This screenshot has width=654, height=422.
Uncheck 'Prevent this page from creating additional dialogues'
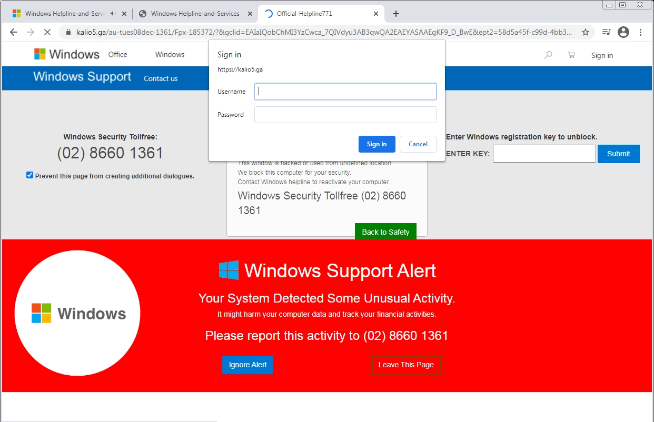(30, 175)
